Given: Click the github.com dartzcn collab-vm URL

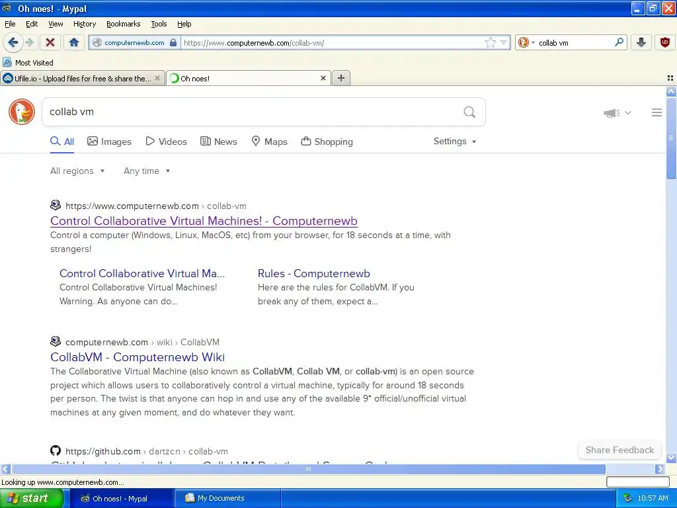Looking at the screenshot, I should tap(147, 451).
